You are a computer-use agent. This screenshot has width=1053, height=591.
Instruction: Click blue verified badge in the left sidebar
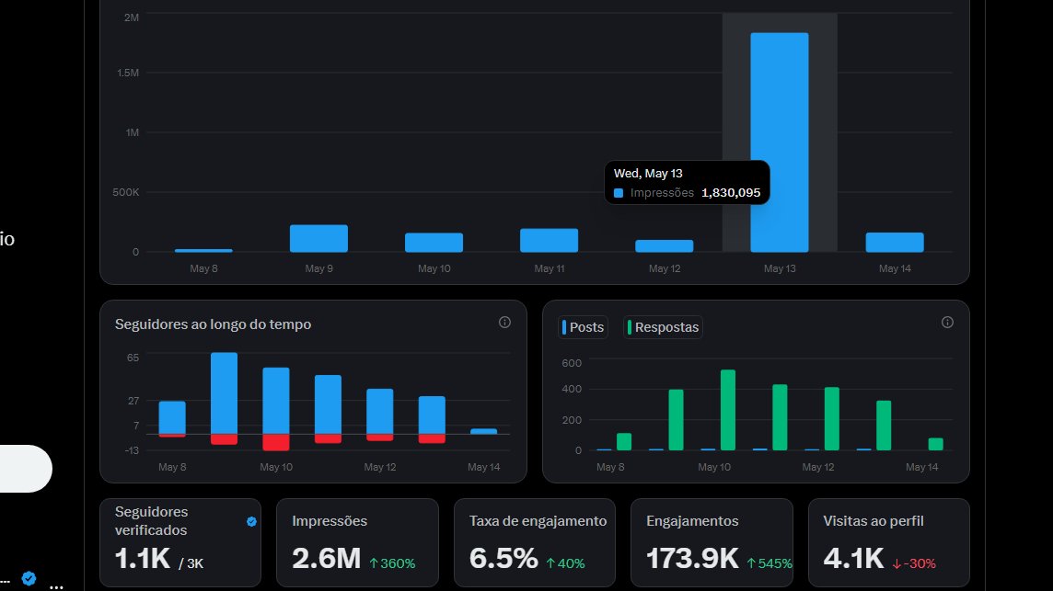pos(29,578)
